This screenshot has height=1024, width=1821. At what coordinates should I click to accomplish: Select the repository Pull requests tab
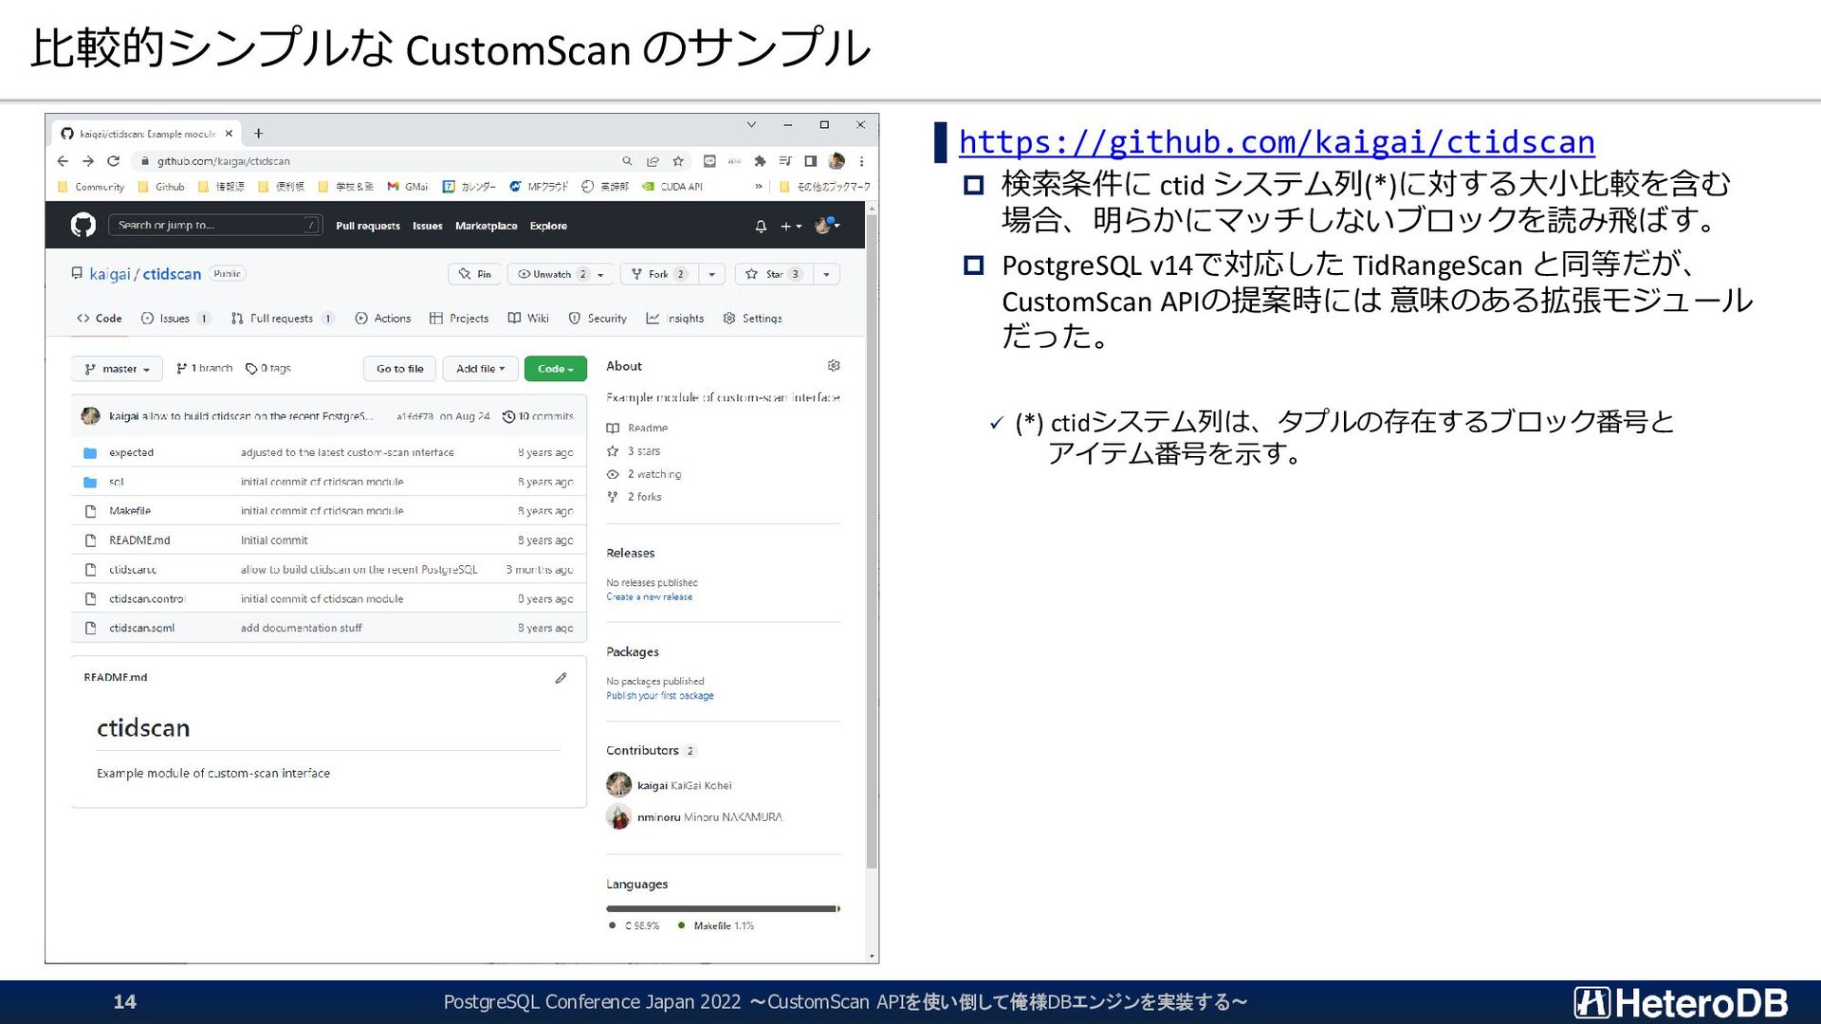click(x=282, y=319)
